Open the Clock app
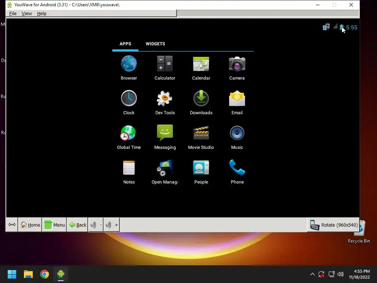 point(129,102)
